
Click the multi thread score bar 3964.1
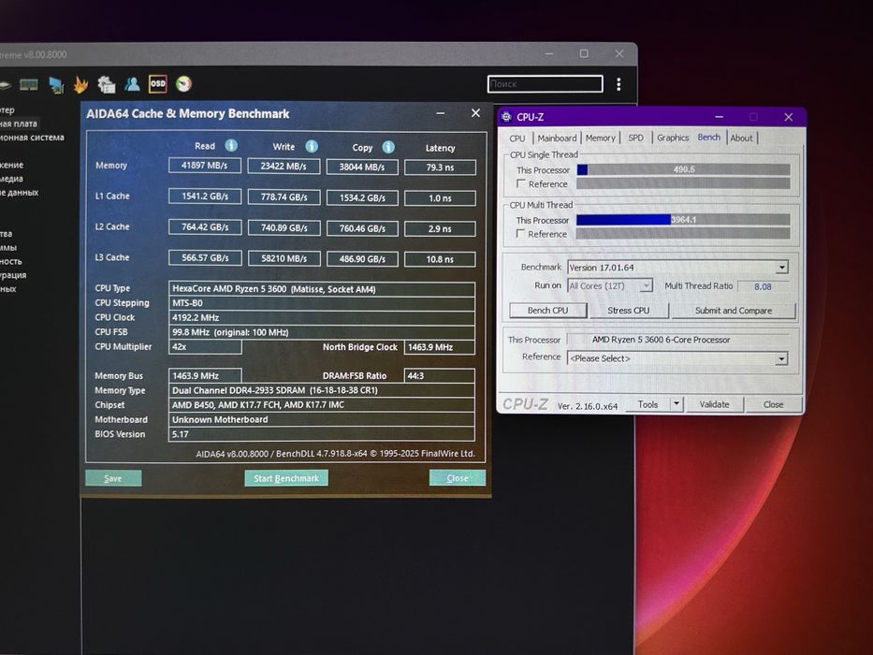pyautogui.click(x=683, y=220)
